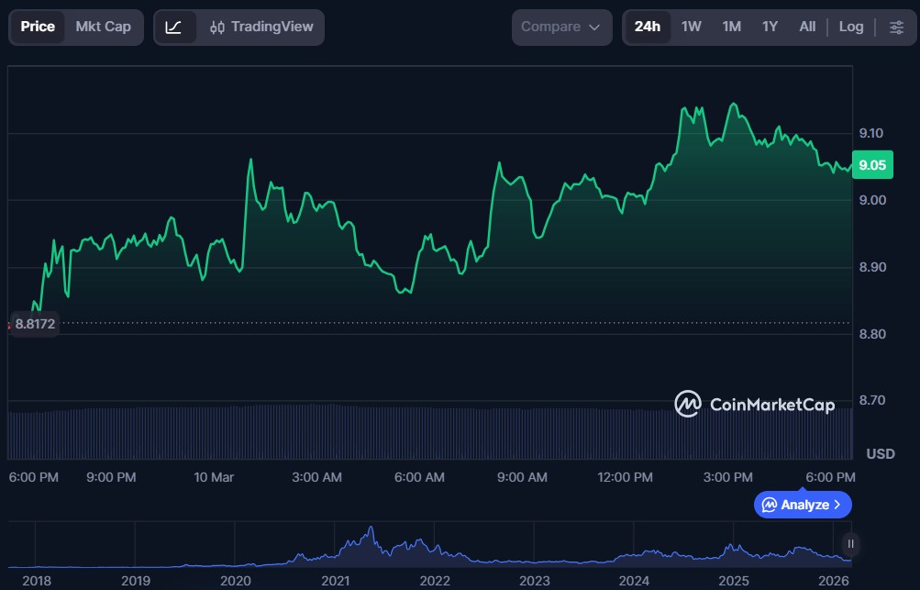This screenshot has height=590, width=920.
Task: Show All time price history
Action: (x=806, y=28)
